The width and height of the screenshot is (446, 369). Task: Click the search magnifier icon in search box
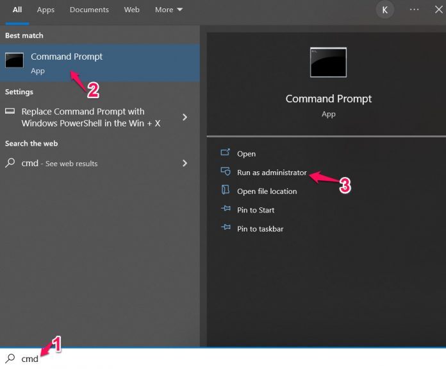tap(10, 359)
